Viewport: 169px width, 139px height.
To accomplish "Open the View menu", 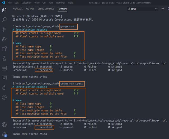I will tap(37, 3).
